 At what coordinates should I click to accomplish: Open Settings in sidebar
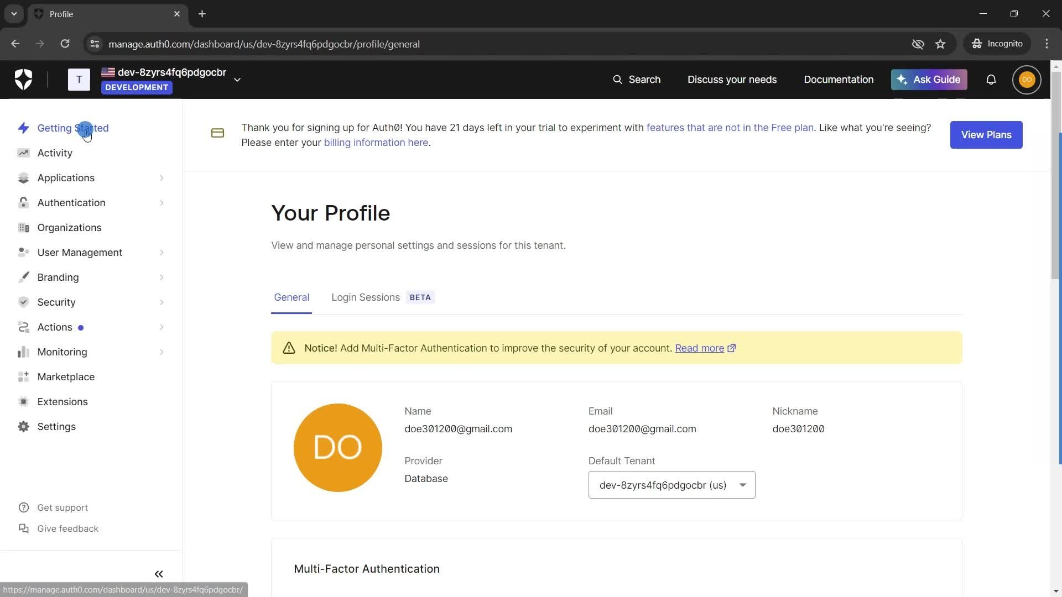point(56,427)
